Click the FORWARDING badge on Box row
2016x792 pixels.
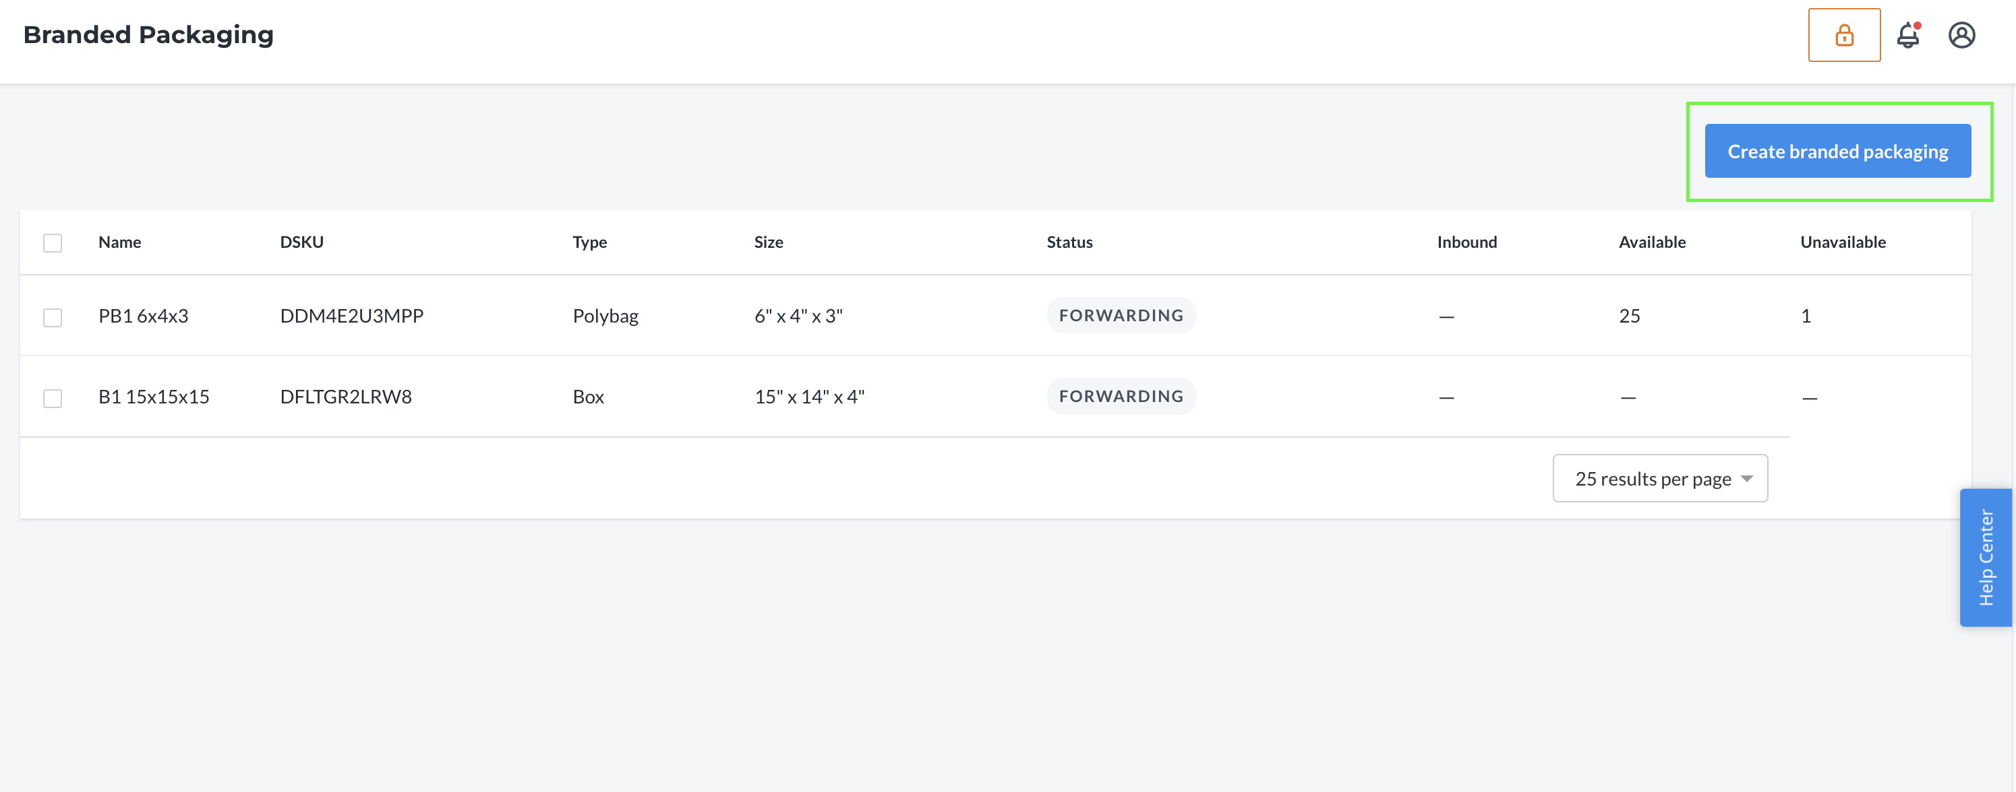[x=1120, y=397]
